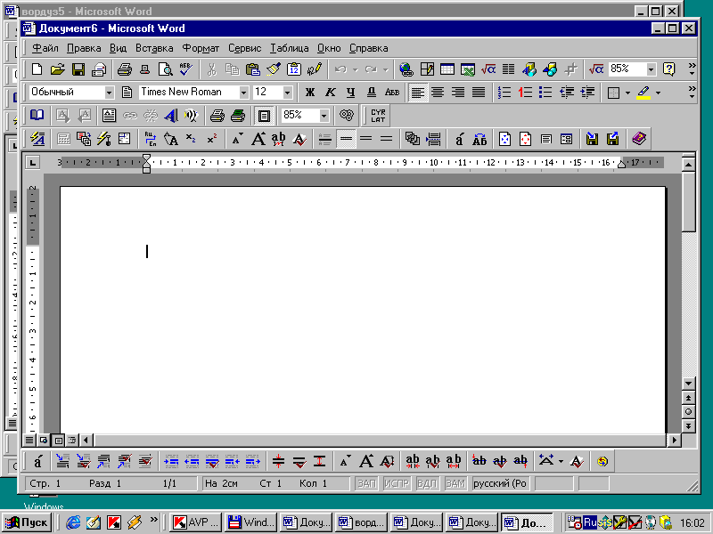Open zoom 85% dropdown in third toolbar
This screenshot has width=713, height=534.
(324, 116)
